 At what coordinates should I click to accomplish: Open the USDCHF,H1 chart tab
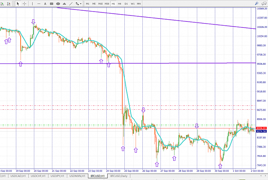38,176
